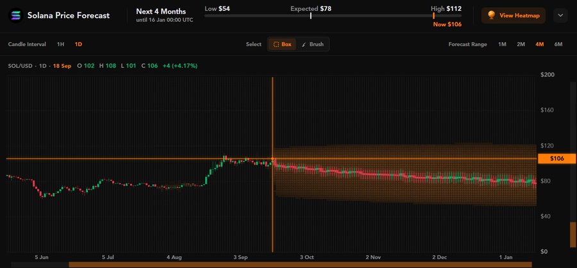
Task: Click the $40 price axis label
Action: [546, 216]
